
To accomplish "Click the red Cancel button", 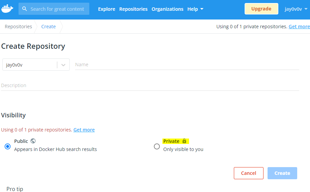I will click(x=249, y=173).
